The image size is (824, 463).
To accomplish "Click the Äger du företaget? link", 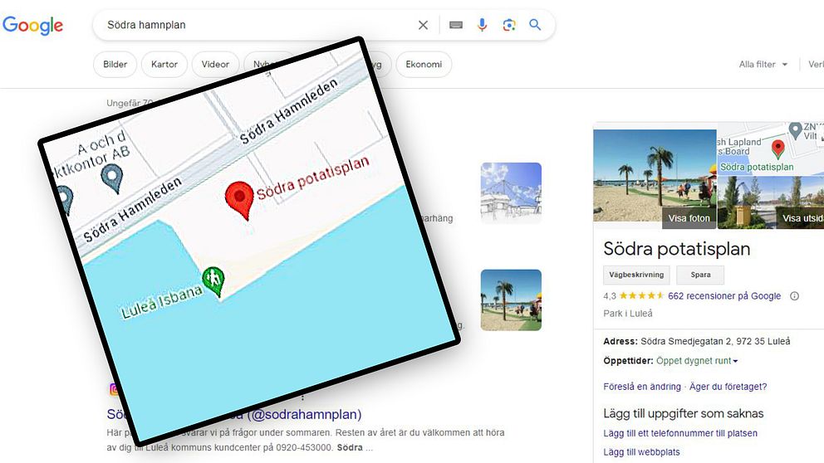I will [x=728, y=387].
